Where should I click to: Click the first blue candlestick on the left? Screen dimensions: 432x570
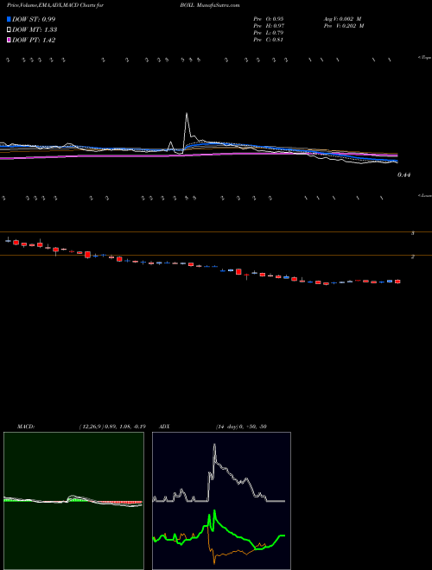(x=8, y=240)
